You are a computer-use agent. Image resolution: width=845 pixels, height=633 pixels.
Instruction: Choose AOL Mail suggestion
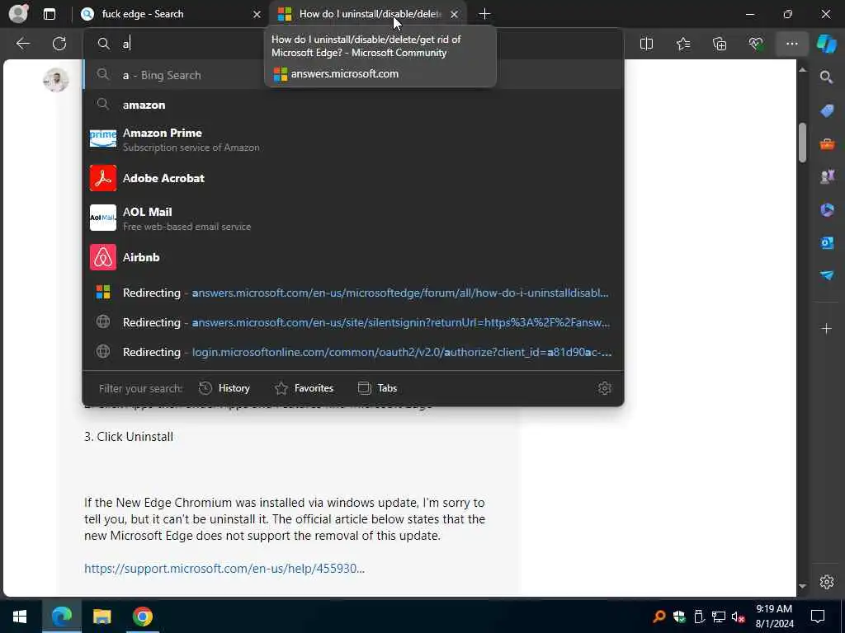point(353,218)
